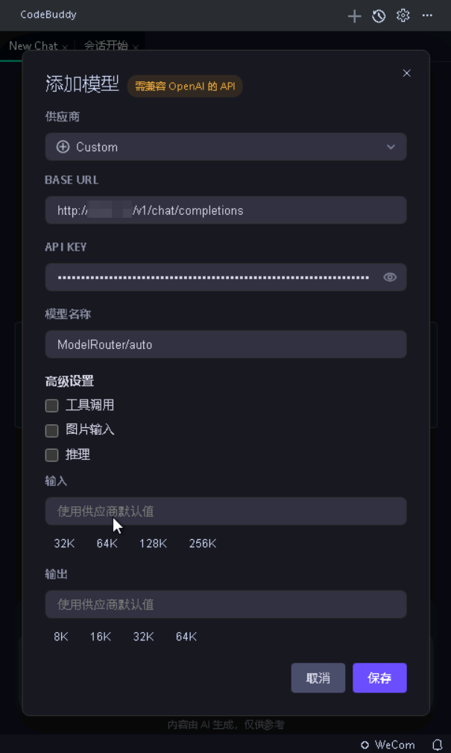
Task: Select the 16K output preset
Action: click(101, 637)
